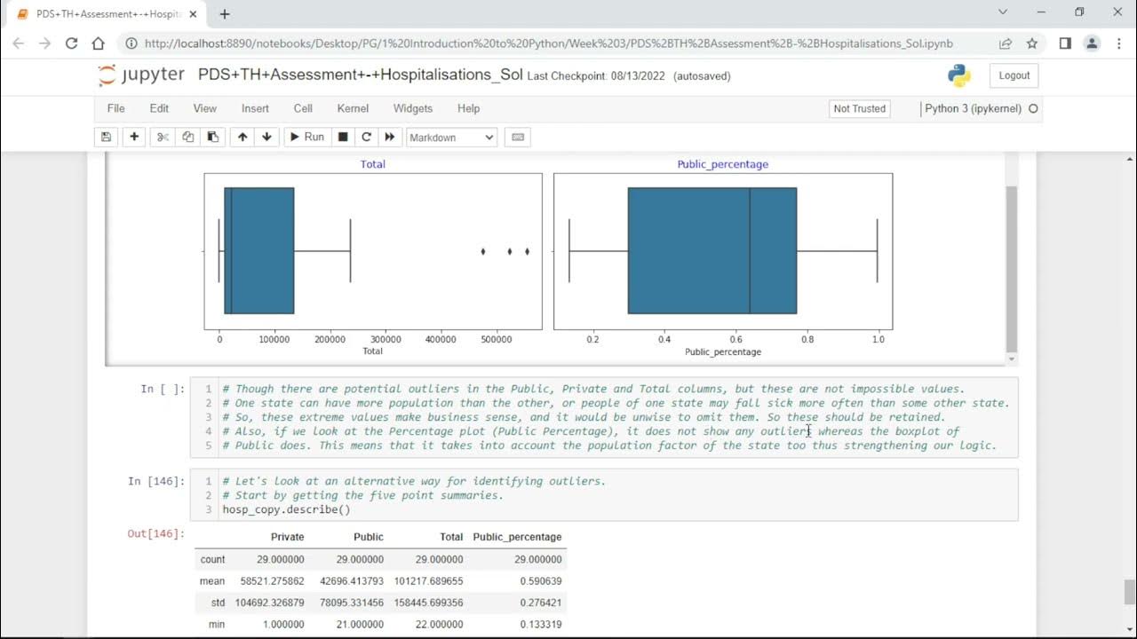Viewport: 1137px width, 639px height.
Task: Bookmark this page star icon
Action: click(x=1032, y=43)
